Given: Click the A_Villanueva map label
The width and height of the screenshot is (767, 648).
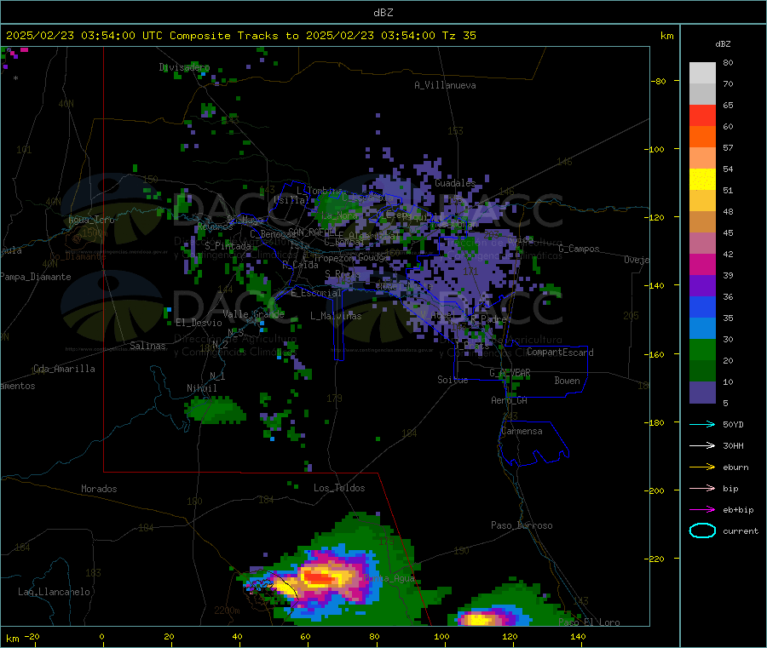Looking at the screenshot, I should pyautogui.click(x=445, y=85).
